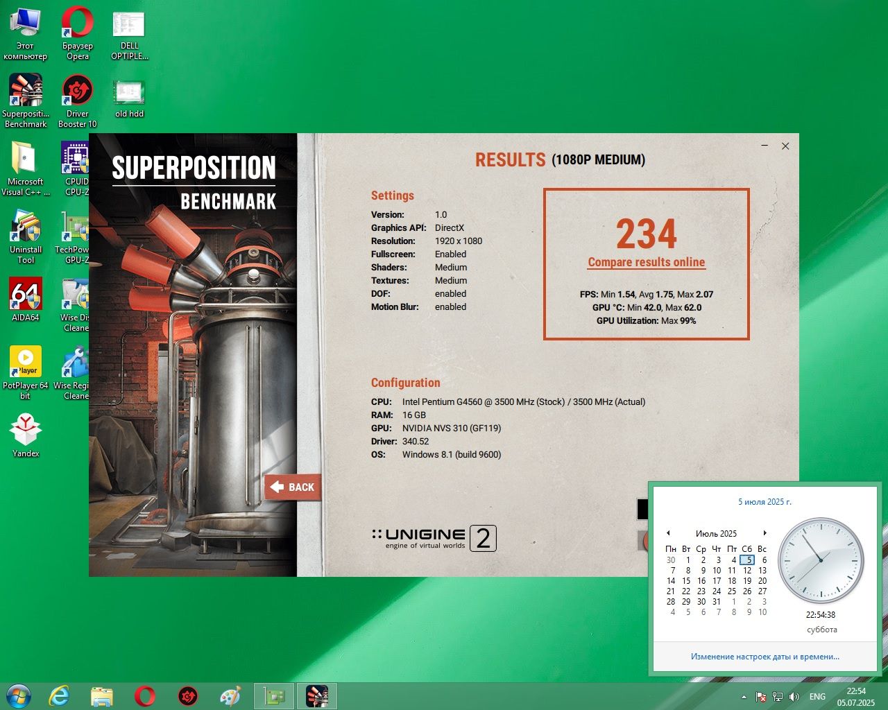Open the Superposition Benchmark desktop shortcut
888x710 pixels.
[x=26, y=101]
